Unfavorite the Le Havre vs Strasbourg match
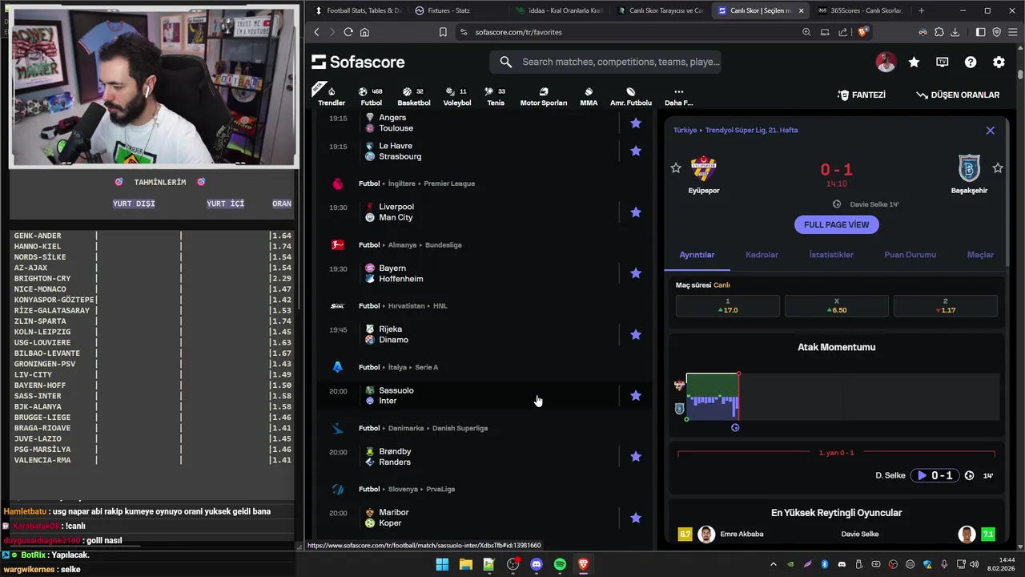 636,151
